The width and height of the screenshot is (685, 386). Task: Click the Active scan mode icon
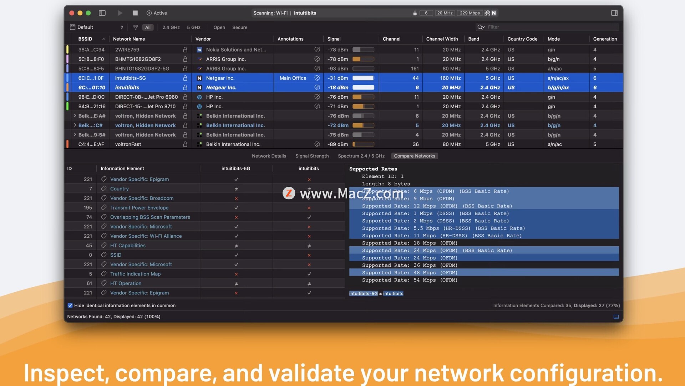(149, 13)
